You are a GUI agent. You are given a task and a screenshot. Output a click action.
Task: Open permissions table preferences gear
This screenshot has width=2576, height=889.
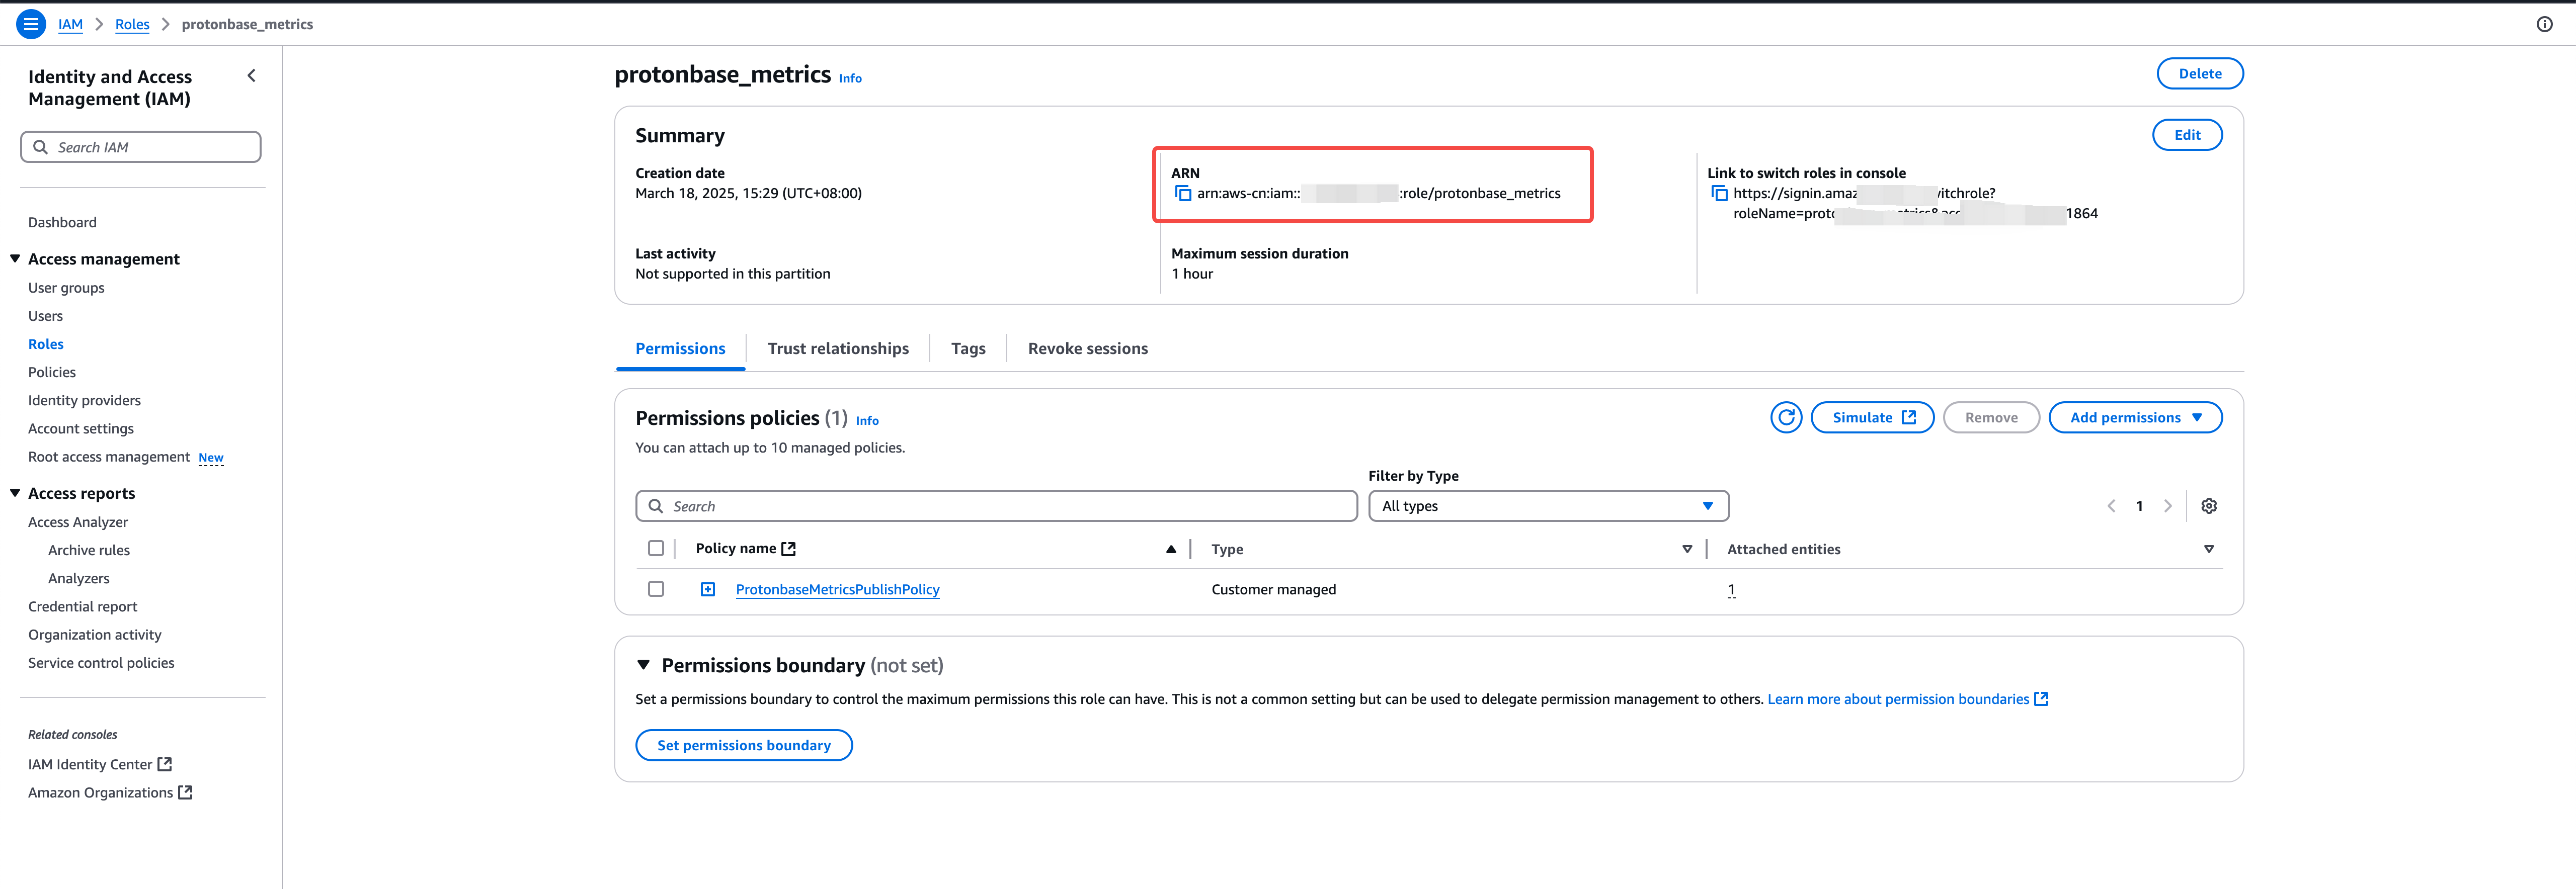tap(2209, 506)
